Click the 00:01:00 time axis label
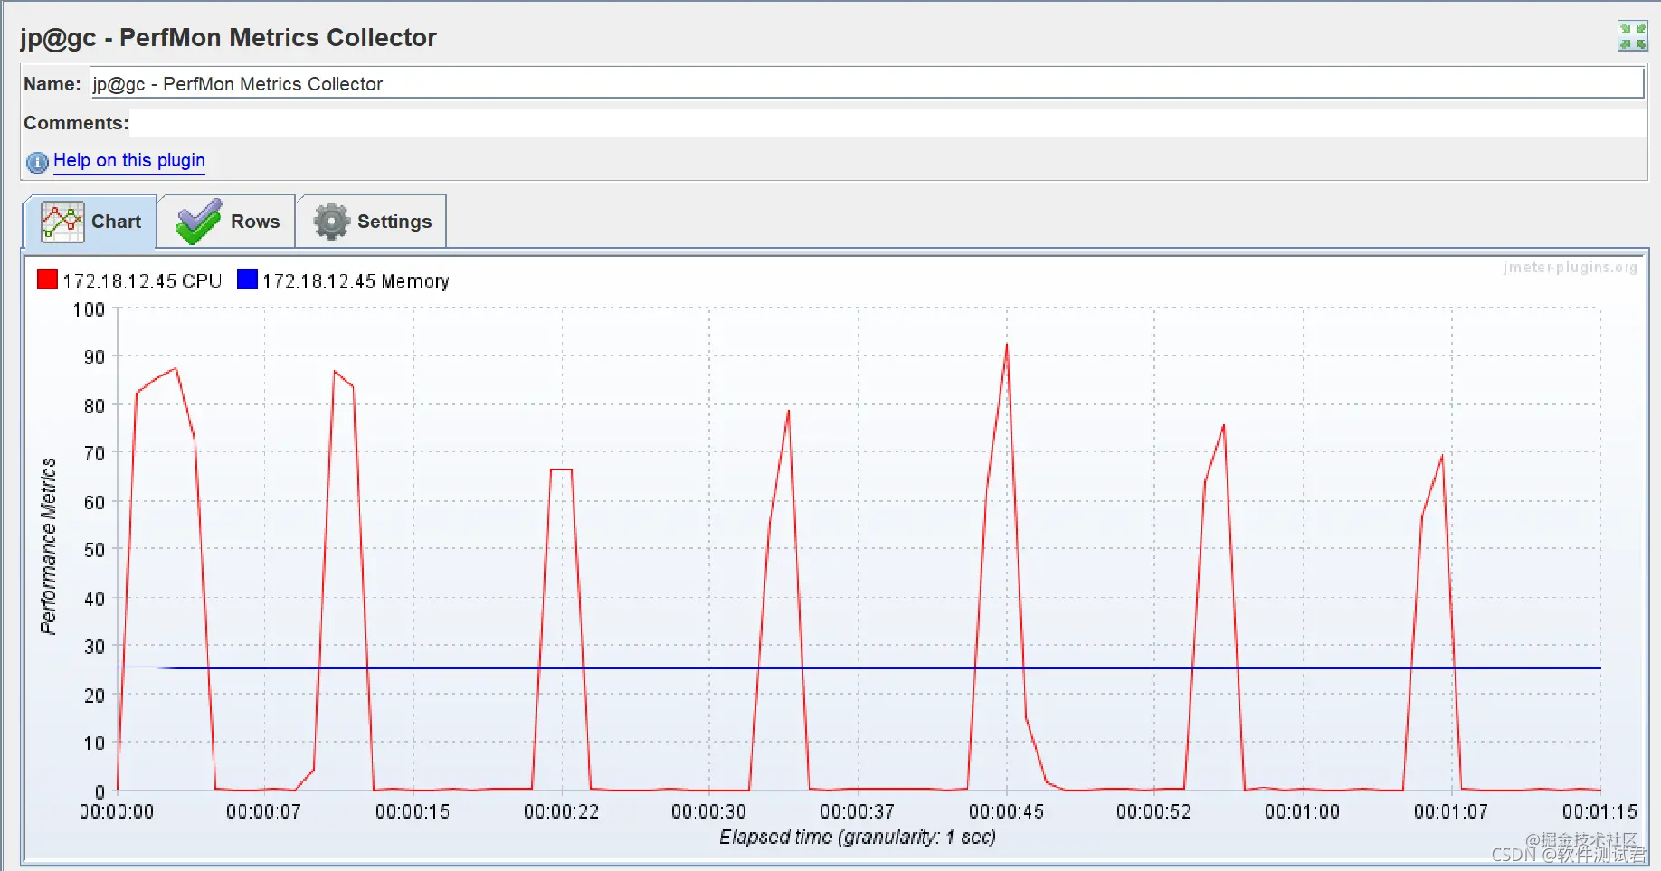 point(1302,811)
